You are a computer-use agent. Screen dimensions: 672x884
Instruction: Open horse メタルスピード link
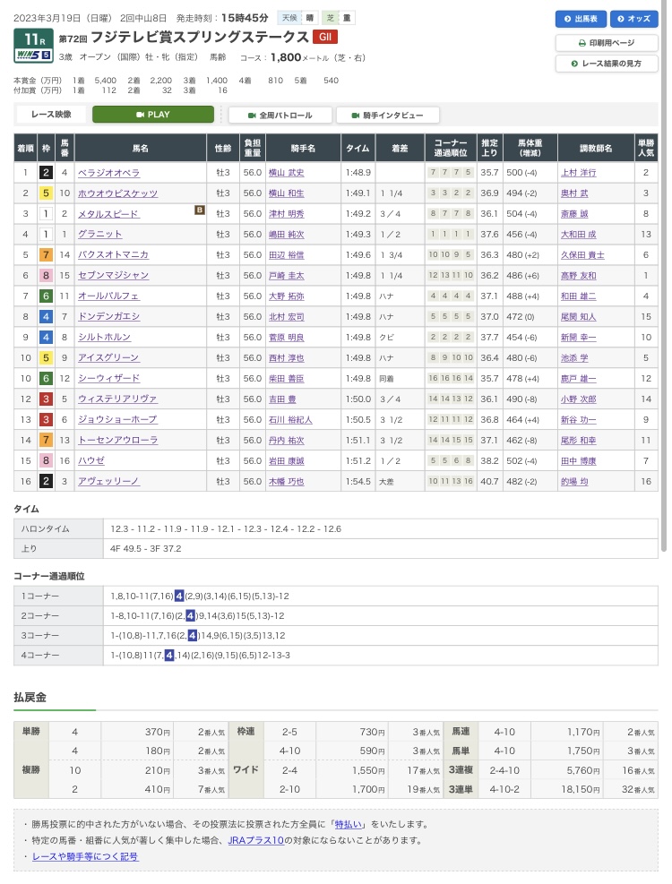108,214
